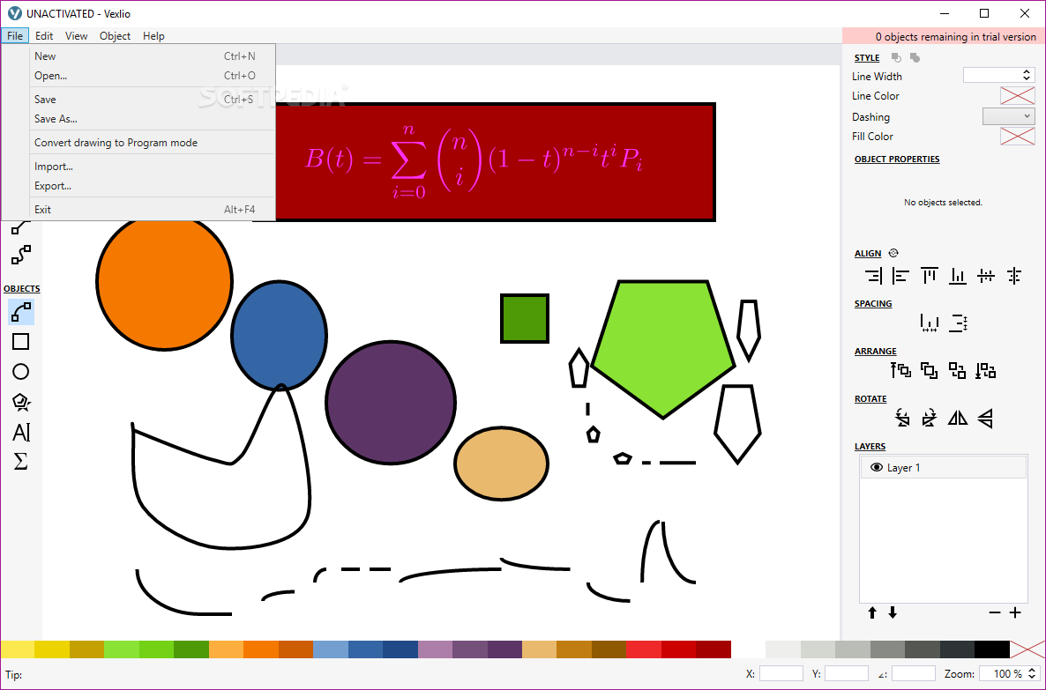
Task: Open the Help menu
Action: [x=153, y=36]
